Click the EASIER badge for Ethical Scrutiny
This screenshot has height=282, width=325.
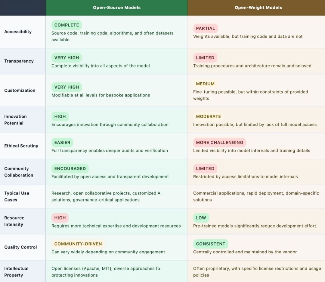point(62,142)
